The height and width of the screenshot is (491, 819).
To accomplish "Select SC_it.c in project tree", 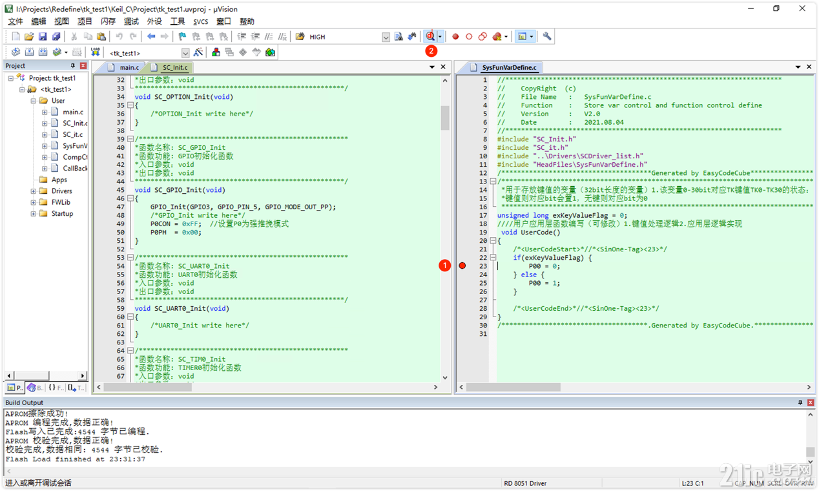I will click(72, 134).
